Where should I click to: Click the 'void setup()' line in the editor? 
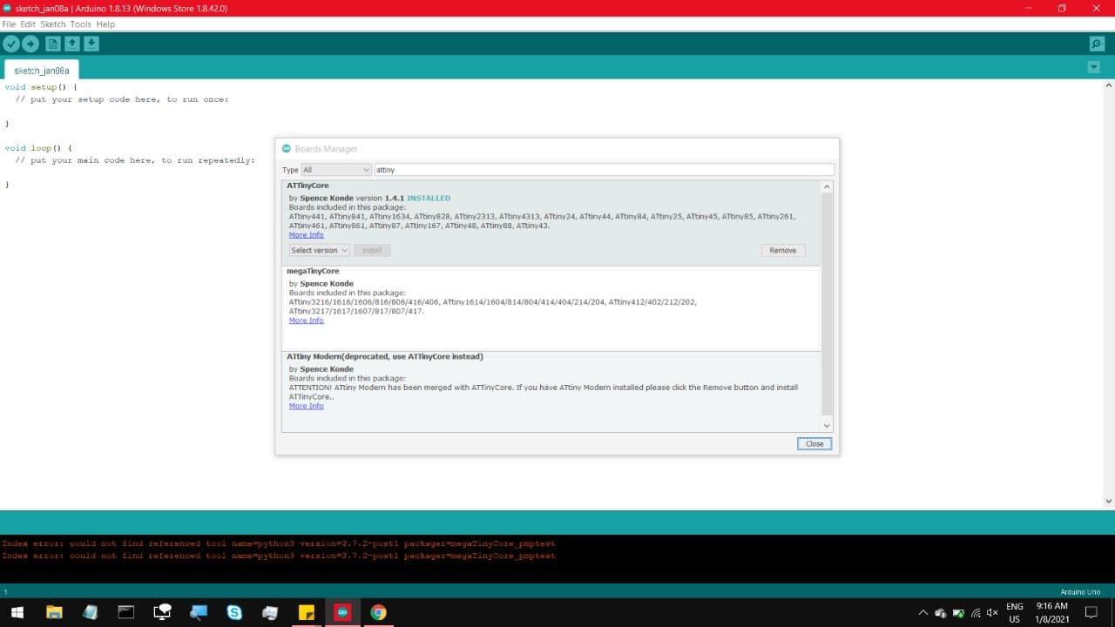pos(40,87)
